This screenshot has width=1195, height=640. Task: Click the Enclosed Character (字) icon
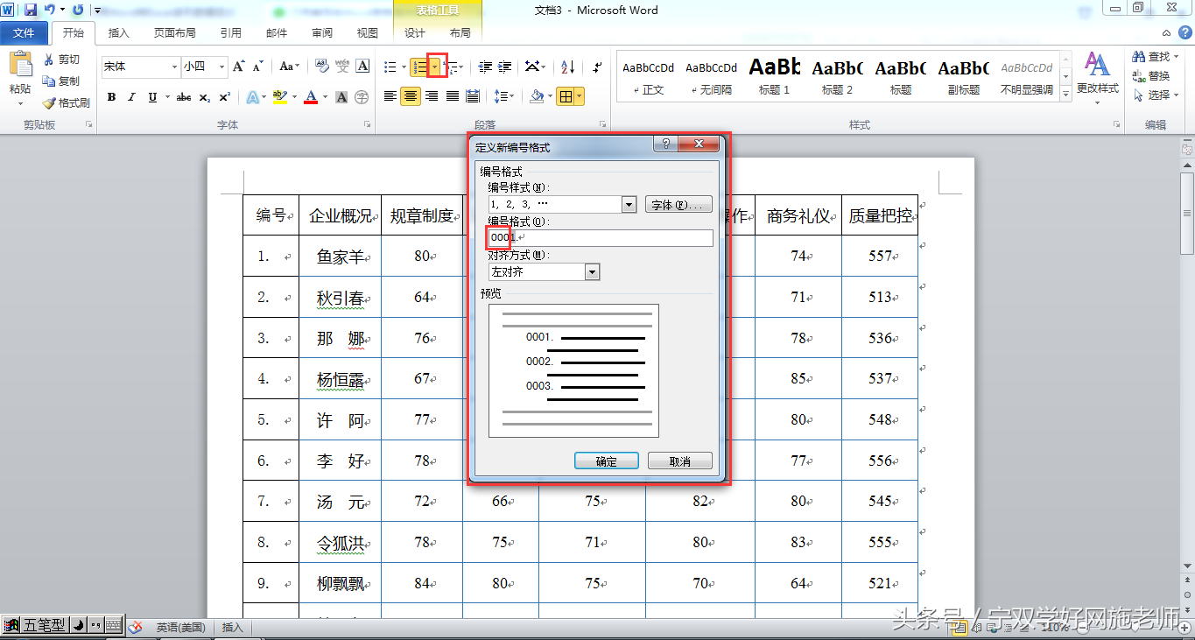point(362,97)
